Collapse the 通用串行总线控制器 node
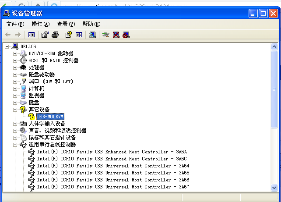 coord(15,145)
